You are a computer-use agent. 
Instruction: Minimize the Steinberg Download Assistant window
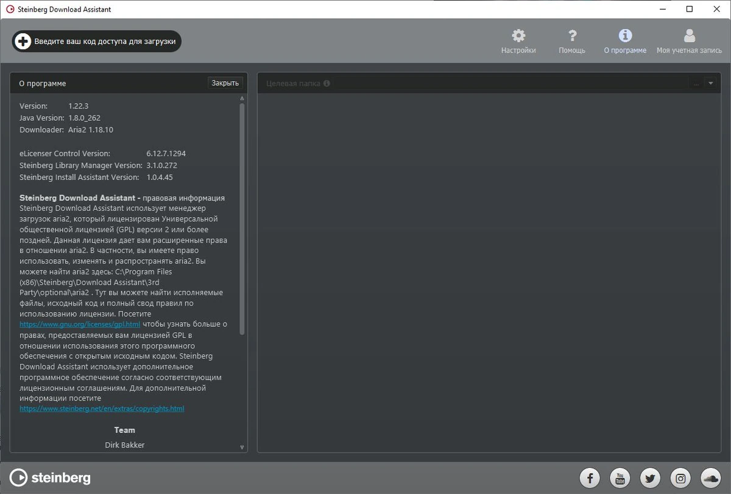click(x=662, y=9)
